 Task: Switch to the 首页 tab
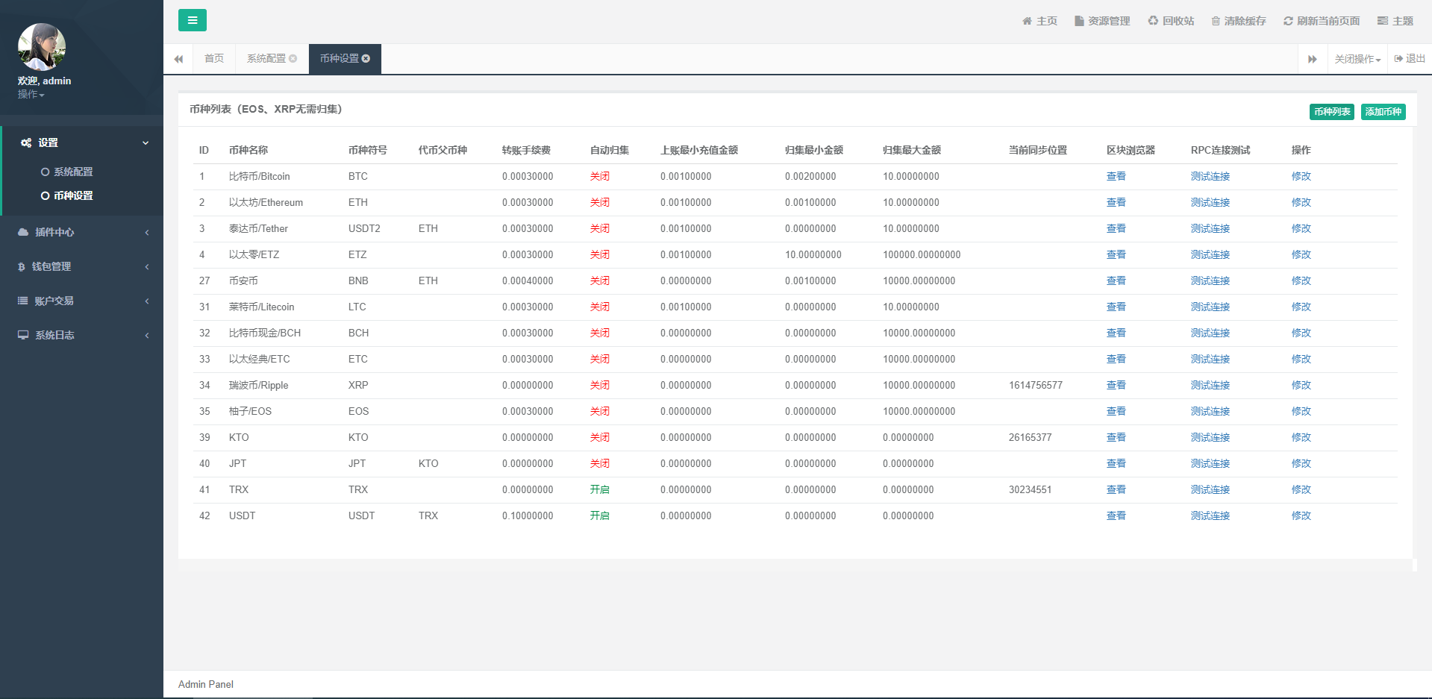click(x=214, y=59)
